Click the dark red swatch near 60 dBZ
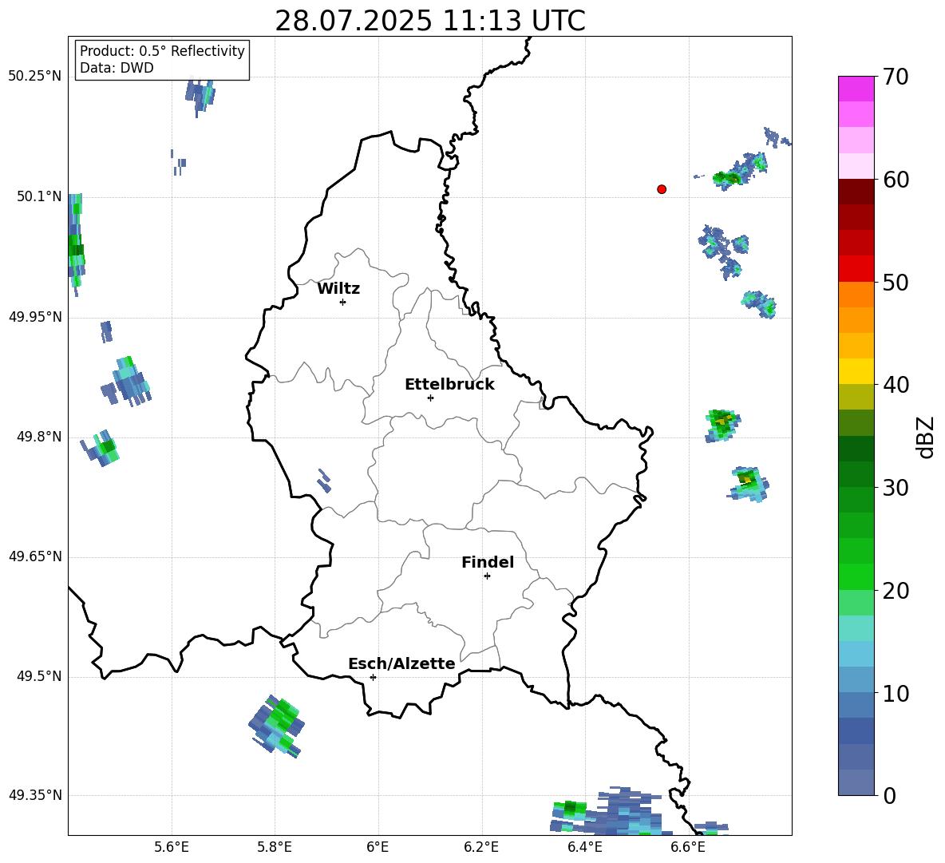The image size is (945, 863). click(x=856, y=191)
